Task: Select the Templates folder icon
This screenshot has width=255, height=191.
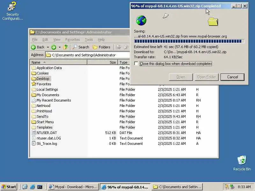Action: pos(34,127)
